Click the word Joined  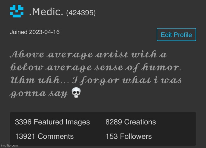19,32
